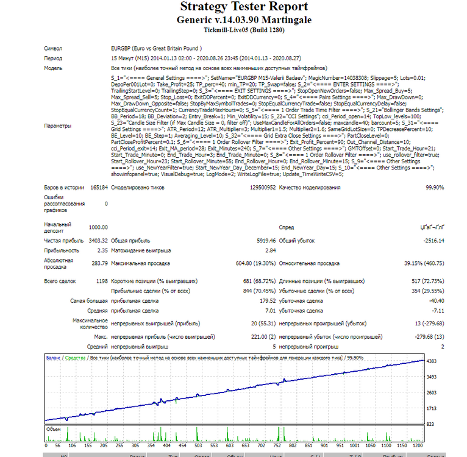Click the 15 Минут (M15) period value

[x=206, y=58]
